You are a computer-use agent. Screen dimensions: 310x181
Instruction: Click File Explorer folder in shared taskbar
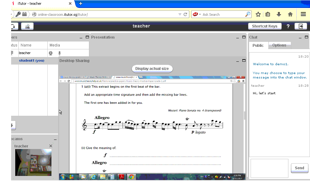pos(102,177)
